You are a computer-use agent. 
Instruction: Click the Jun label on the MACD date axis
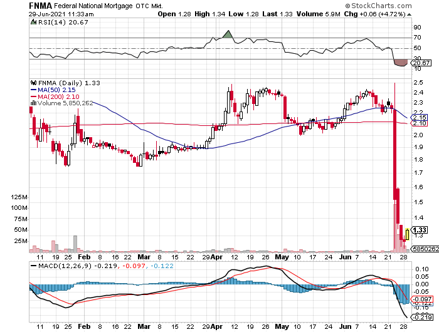(345, 326)
